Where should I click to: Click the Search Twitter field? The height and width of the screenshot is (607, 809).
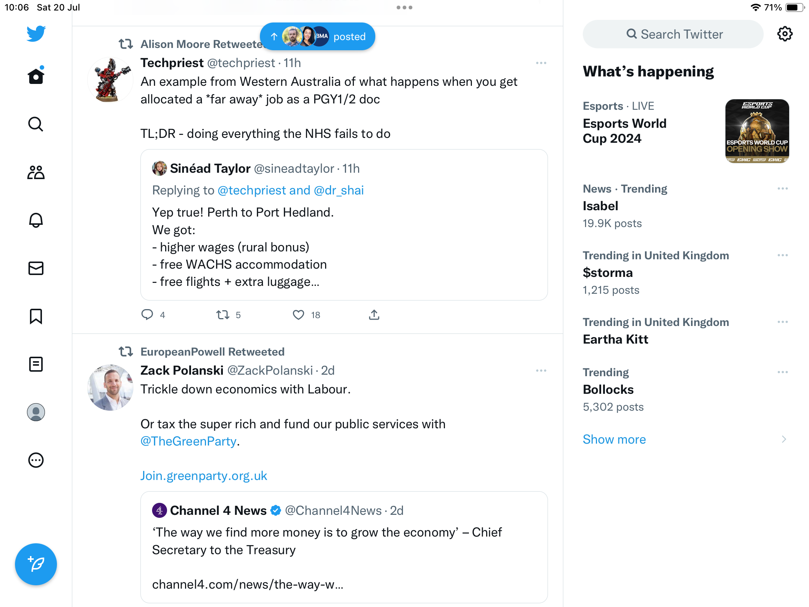(673, 34)
